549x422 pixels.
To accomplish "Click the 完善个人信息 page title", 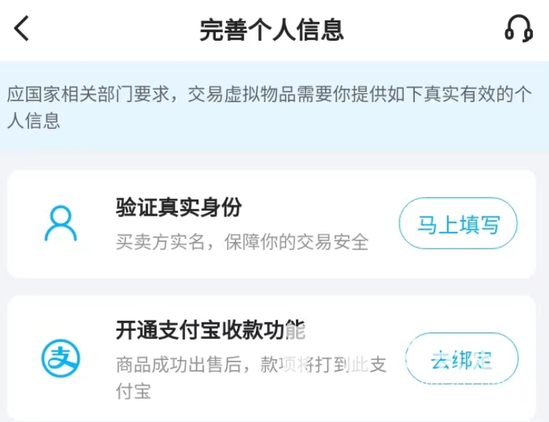I will click(x=271, y=30).
